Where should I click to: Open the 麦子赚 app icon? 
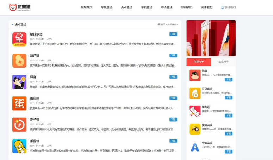19,125
